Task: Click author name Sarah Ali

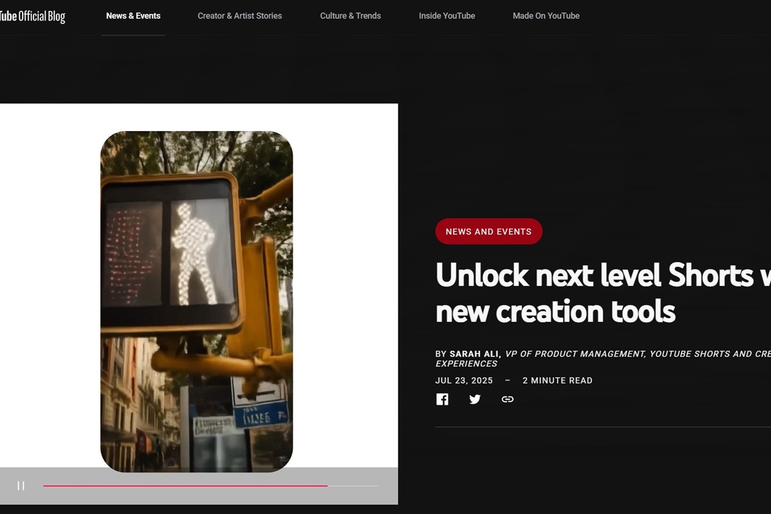Action: (475, 354)
